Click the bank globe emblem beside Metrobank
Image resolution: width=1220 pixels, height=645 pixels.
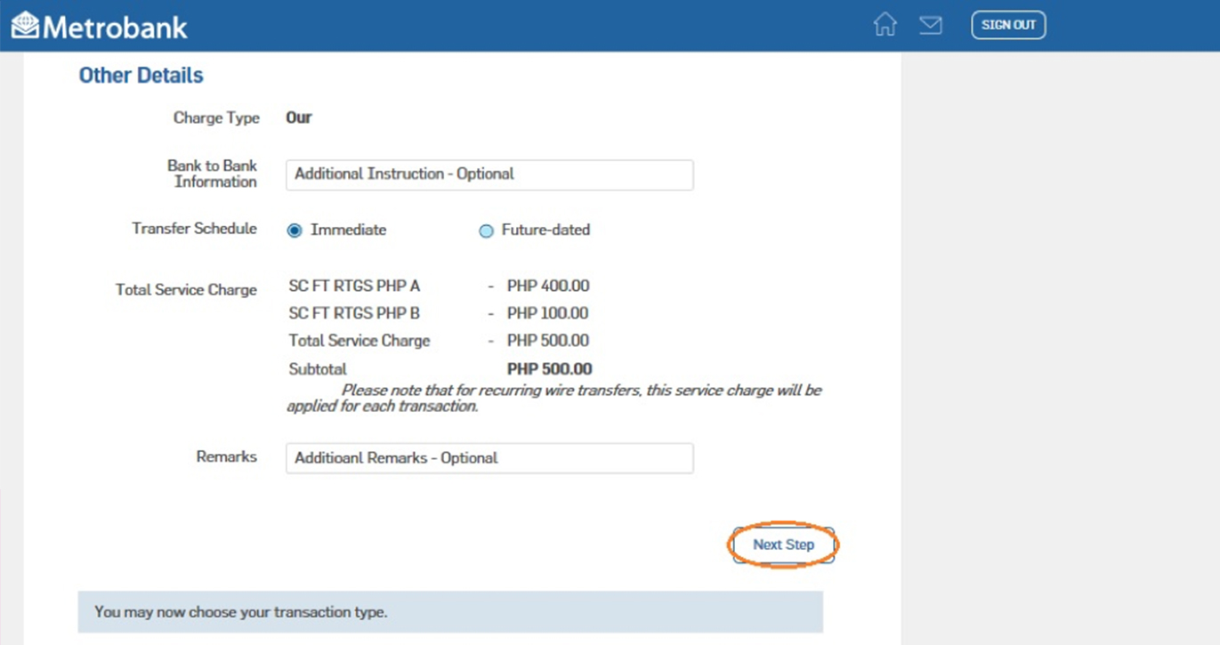(x=24, y=25)
